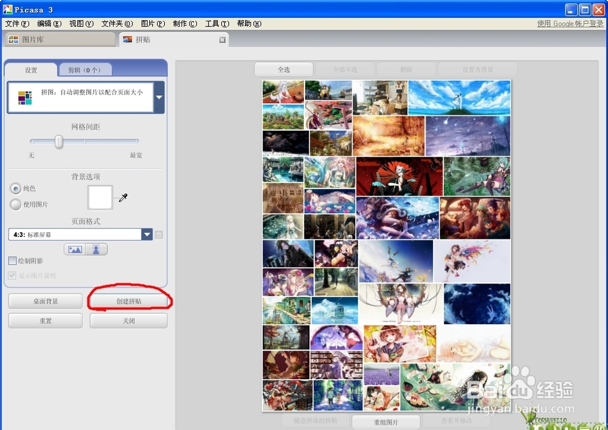Viewport: 608px width, 430px height.
Task: Minimize the Picasa 3 window
Action: [571, 10]
